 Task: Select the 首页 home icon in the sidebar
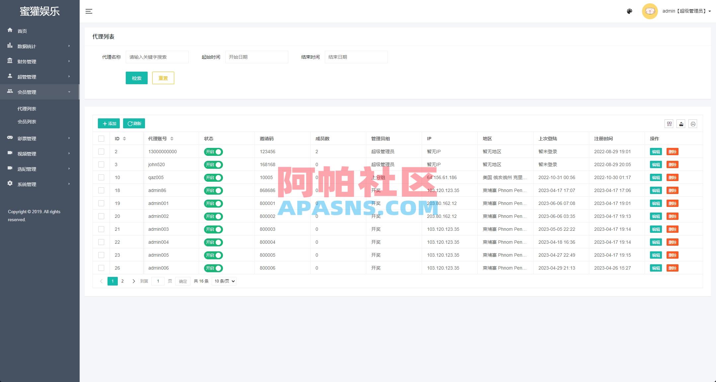point(10,31)
